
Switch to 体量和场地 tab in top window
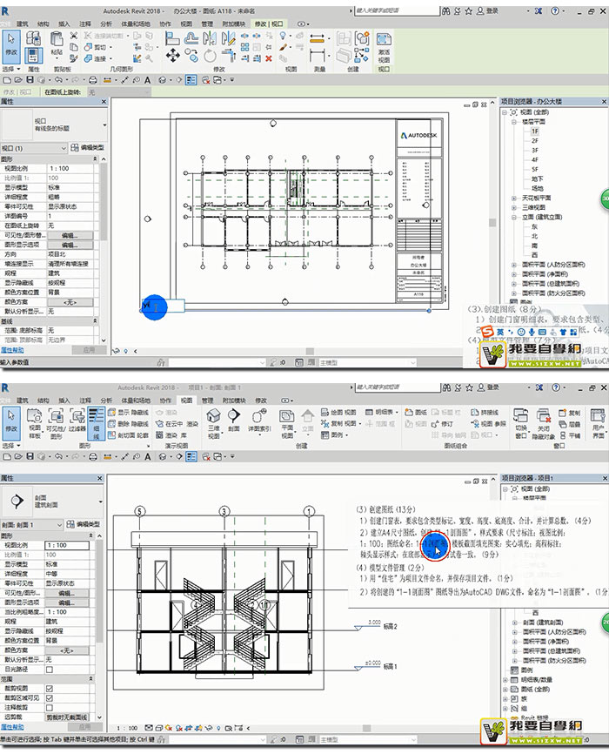135,24
